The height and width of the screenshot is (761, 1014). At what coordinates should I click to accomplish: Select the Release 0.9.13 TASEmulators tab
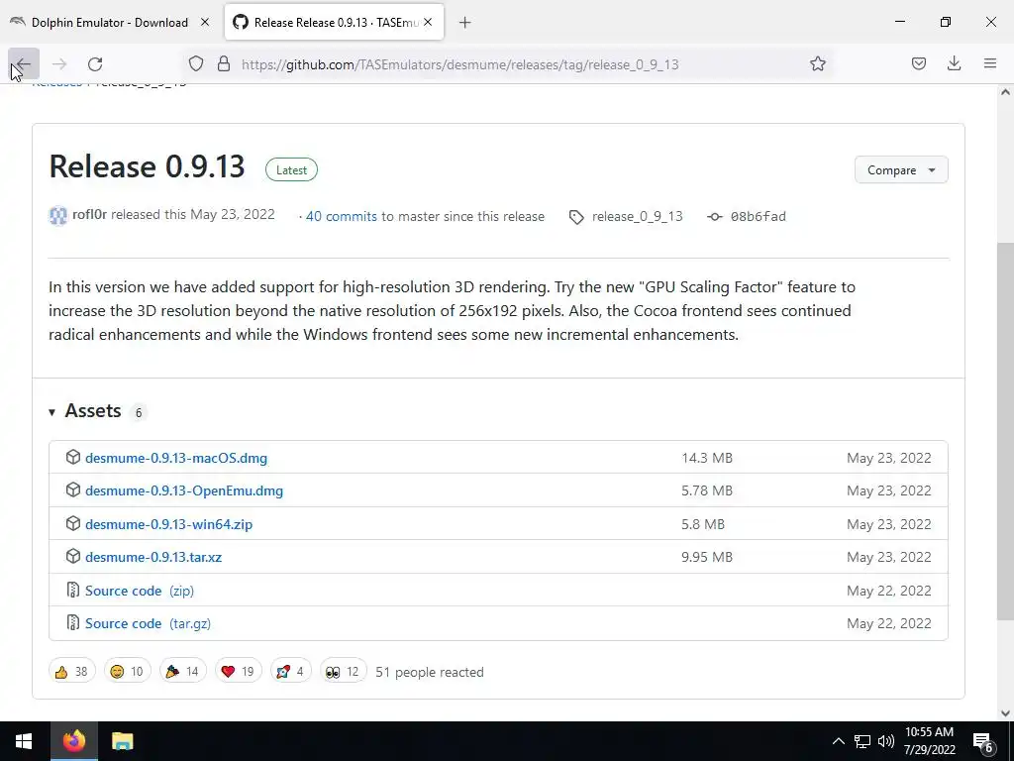[335, 22]
